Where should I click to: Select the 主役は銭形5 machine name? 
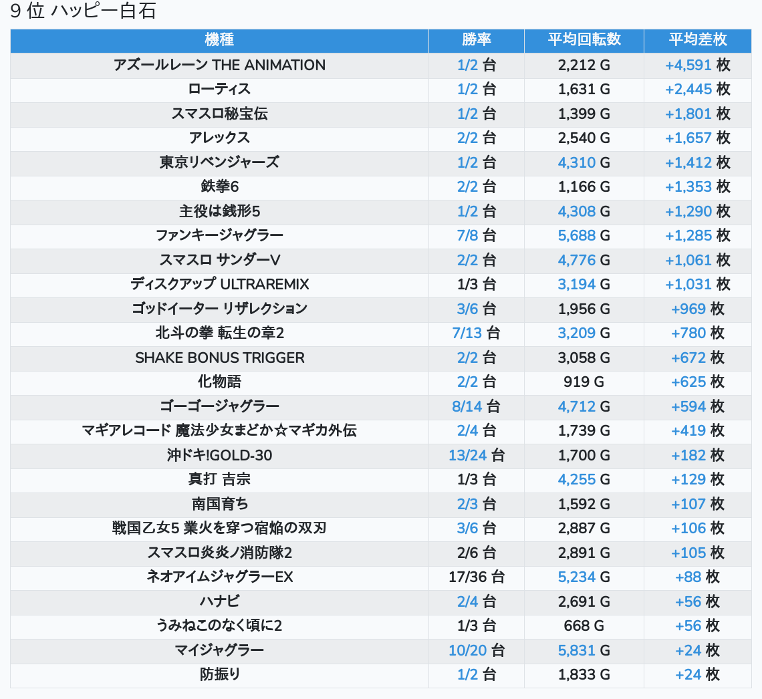click(219, 211)
